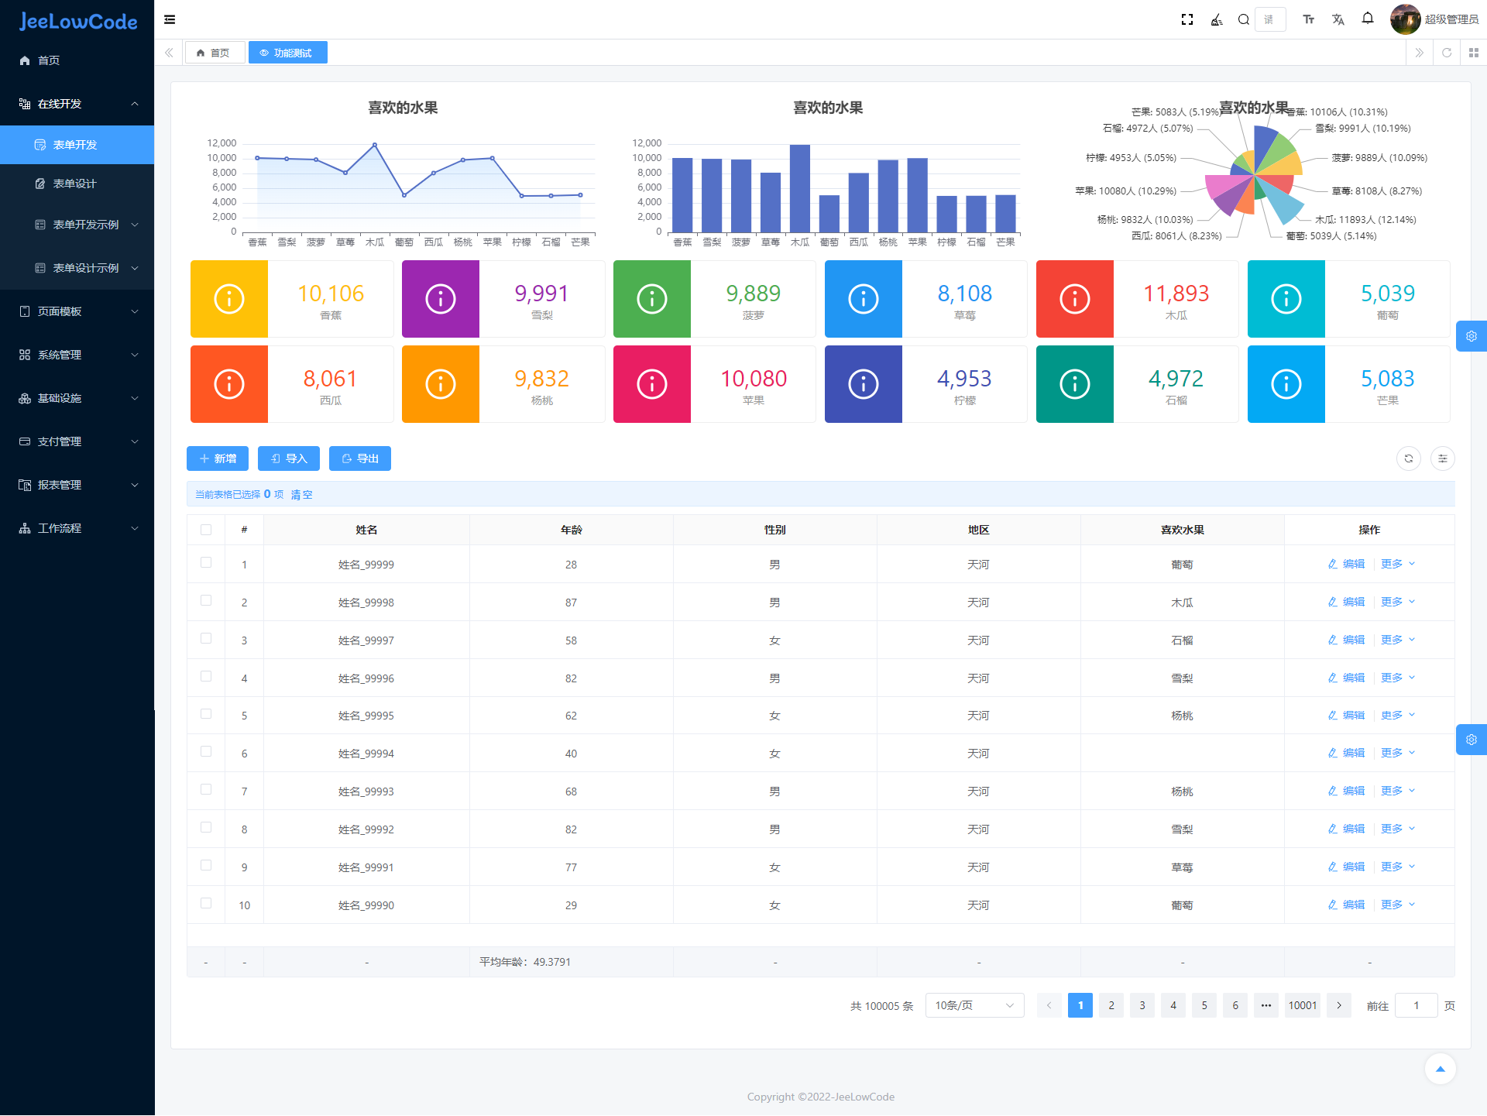The height and width of the screenshot is (1116, 1487).
Task: Click the 清空 link
Action: pyautogui.click(x=301, y=494)
